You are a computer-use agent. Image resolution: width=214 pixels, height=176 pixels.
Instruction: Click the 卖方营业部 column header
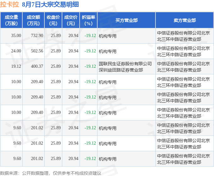click(x=184, y=20)
